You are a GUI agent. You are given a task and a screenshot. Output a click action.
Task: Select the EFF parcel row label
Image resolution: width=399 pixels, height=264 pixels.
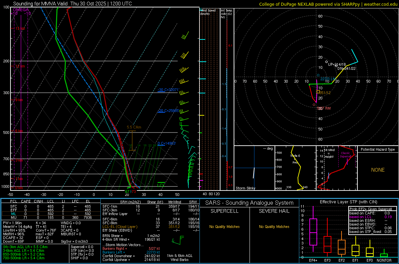(x=14, y=210)
